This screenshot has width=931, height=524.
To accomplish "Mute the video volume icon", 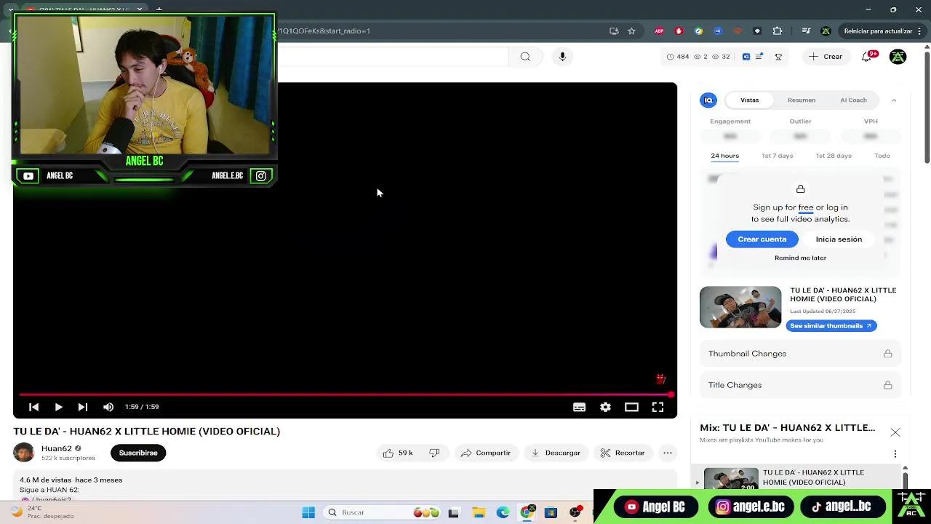I will pyautogui.click(x=108, y=407).
